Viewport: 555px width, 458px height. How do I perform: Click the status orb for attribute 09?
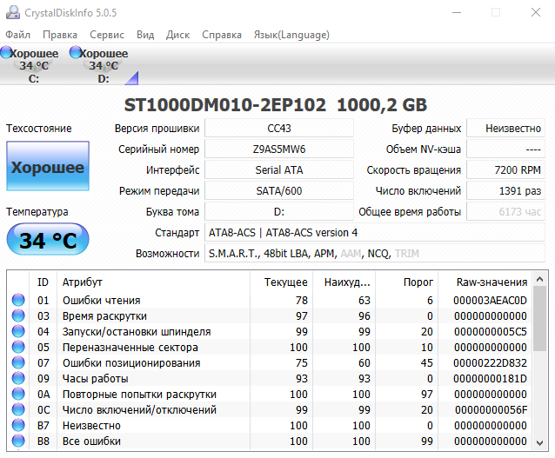click(18, 378)
